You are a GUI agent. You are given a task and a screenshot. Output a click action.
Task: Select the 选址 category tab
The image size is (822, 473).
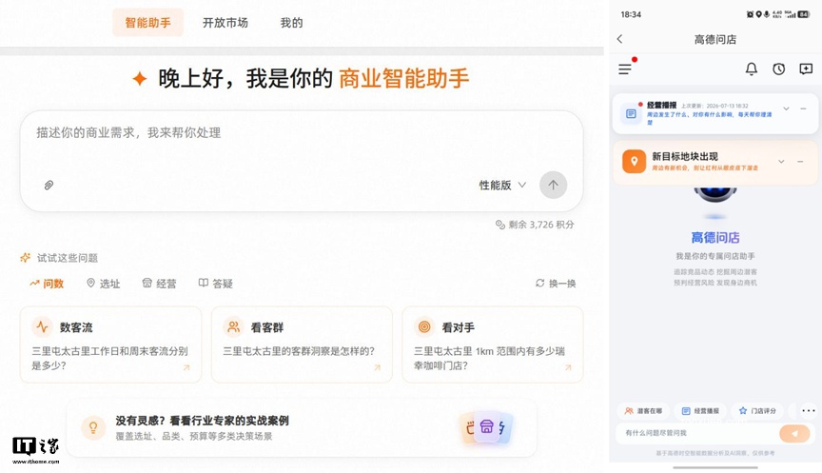(104, 284)
